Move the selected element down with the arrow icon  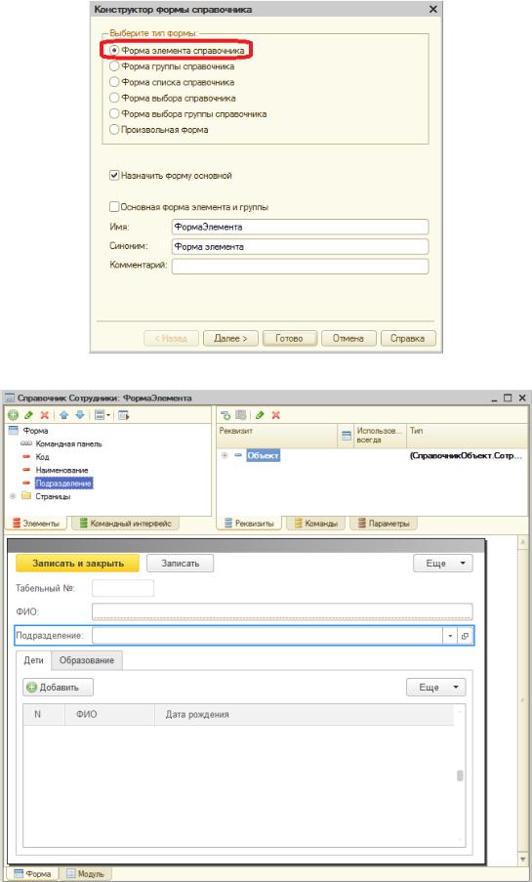tap(79, 415)
